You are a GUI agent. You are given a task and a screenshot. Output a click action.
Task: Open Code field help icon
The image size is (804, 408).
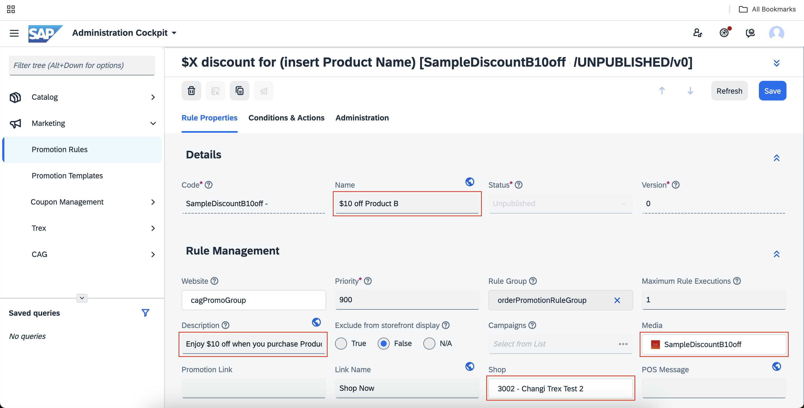pos(208,185)
